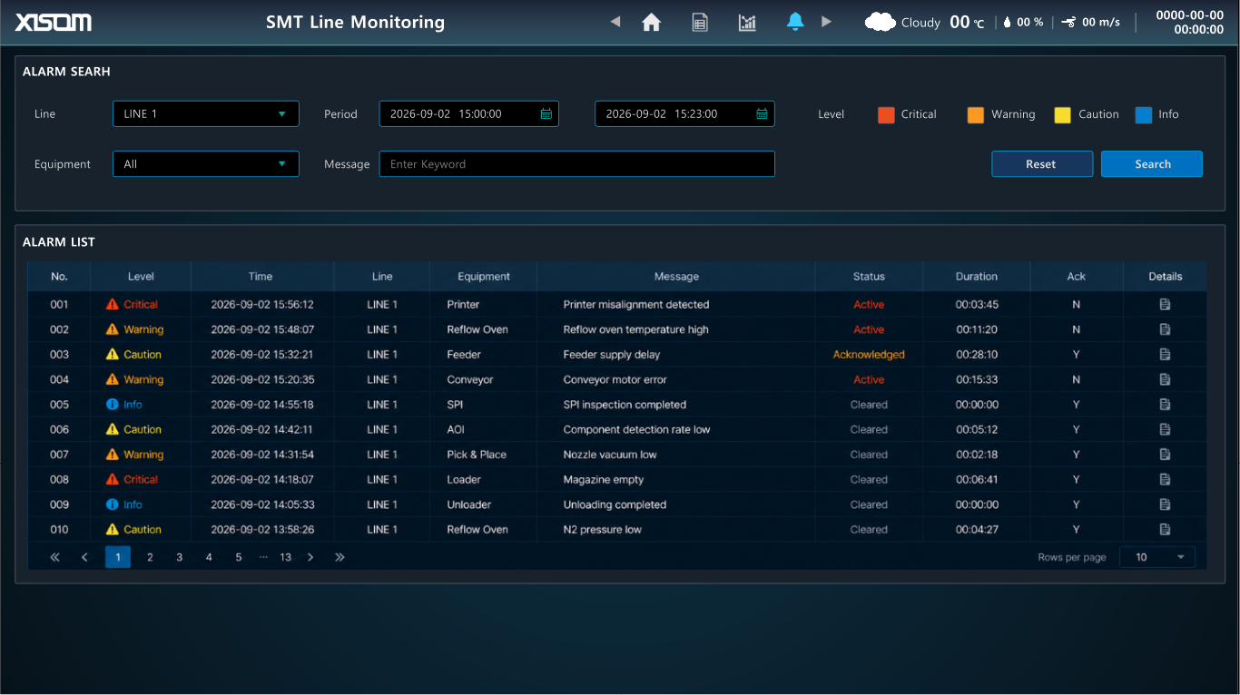The width and height of the screenshot is (1240, 695).
Task: Toggle the Info level filter
Action: point(1157,114)
